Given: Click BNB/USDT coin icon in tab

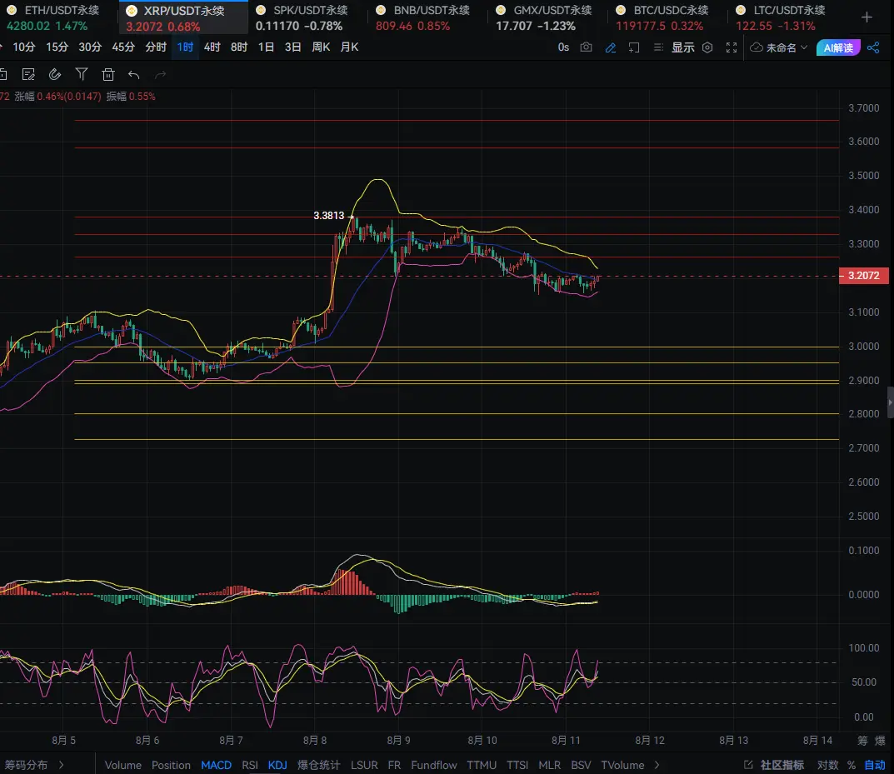Looking at the screenshot, I should pos(381,10).
